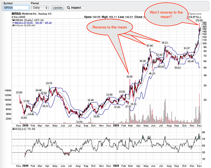This screenshot has width=211, height=168.
Task: Click the 23.00 price label at chart start
Action: point(19,92)
